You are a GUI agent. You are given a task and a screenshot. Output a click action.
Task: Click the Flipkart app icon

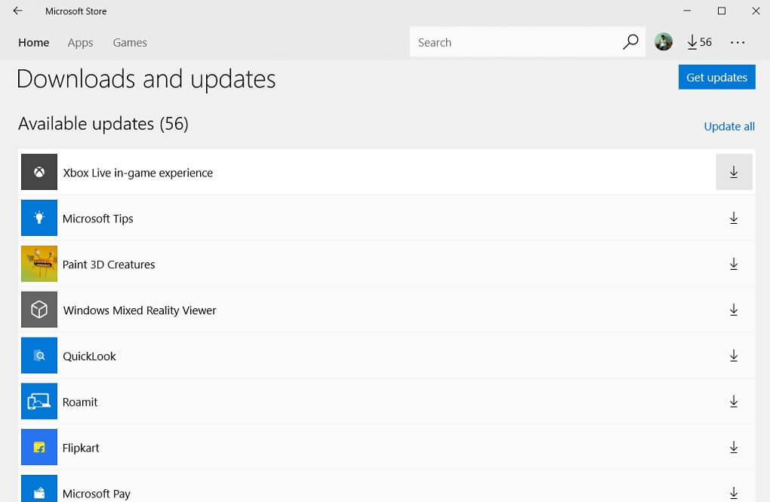[x=39, y=447]
